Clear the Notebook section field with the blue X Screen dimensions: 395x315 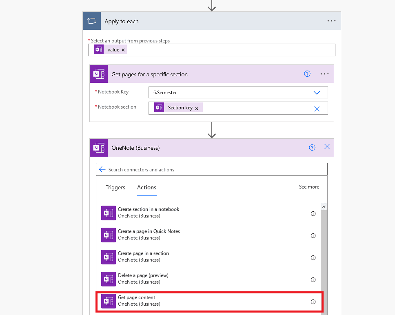(x=317, y=109)
